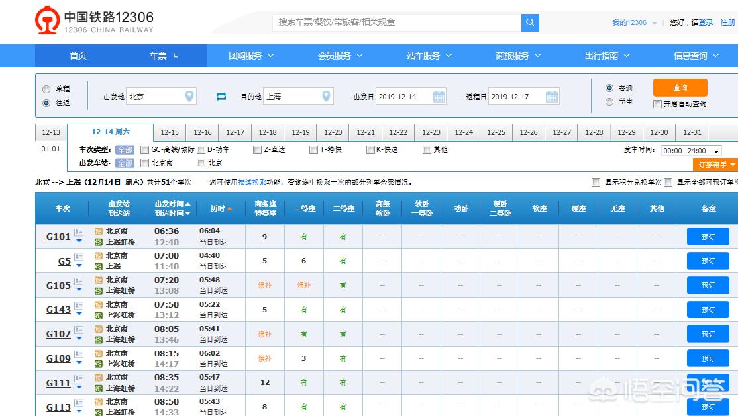Check the T-特快 train type
Image resolution: width=738 pixels, height=416 pixels.
[x=313, y=150]
